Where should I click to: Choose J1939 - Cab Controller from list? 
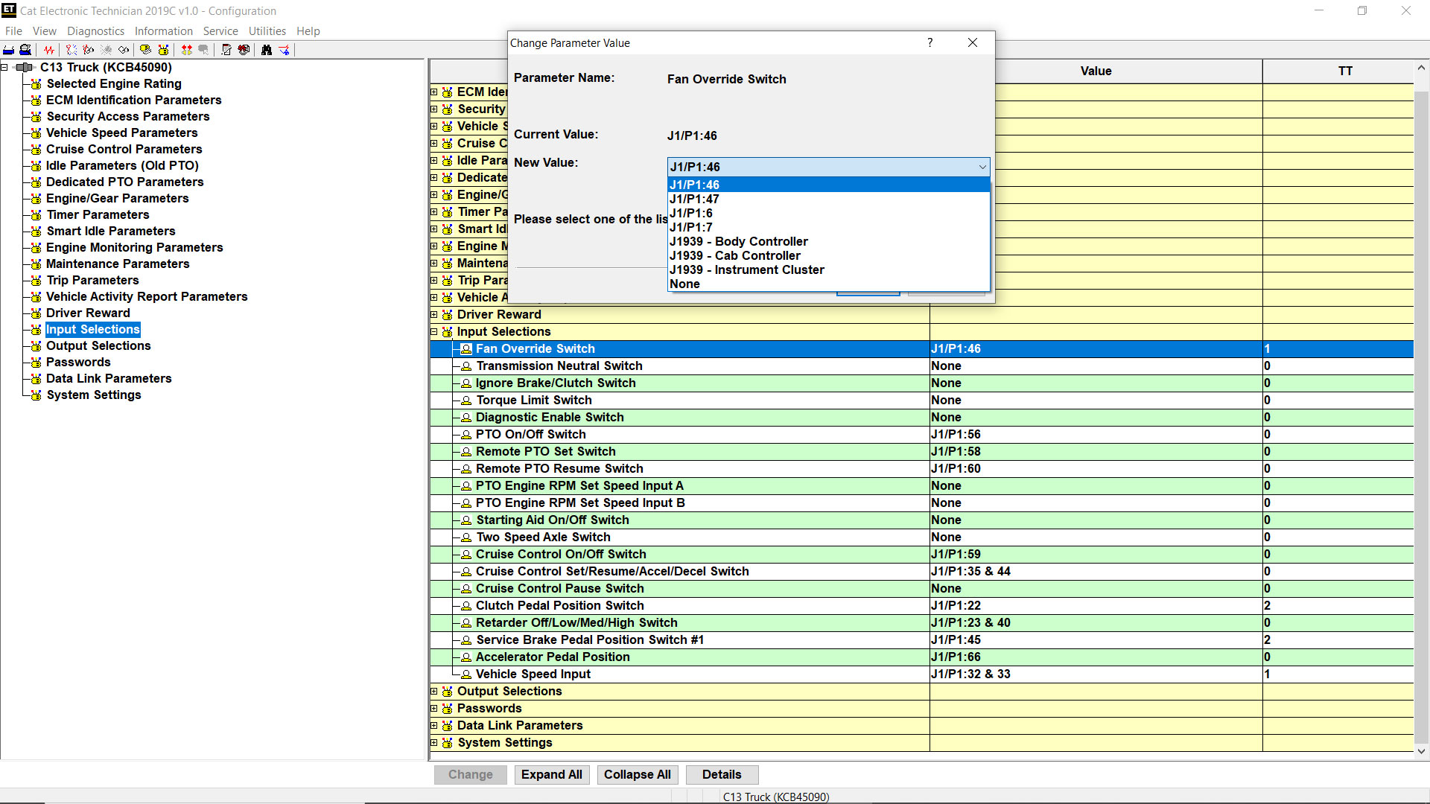[734, 255]
